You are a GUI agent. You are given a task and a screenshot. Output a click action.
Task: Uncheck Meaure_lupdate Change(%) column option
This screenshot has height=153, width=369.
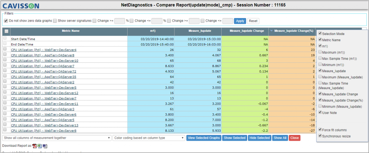point(320,100)
